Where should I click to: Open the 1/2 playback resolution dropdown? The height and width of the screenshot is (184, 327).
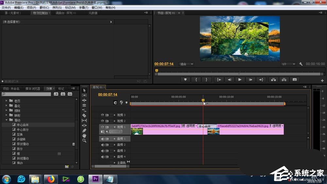288,64
